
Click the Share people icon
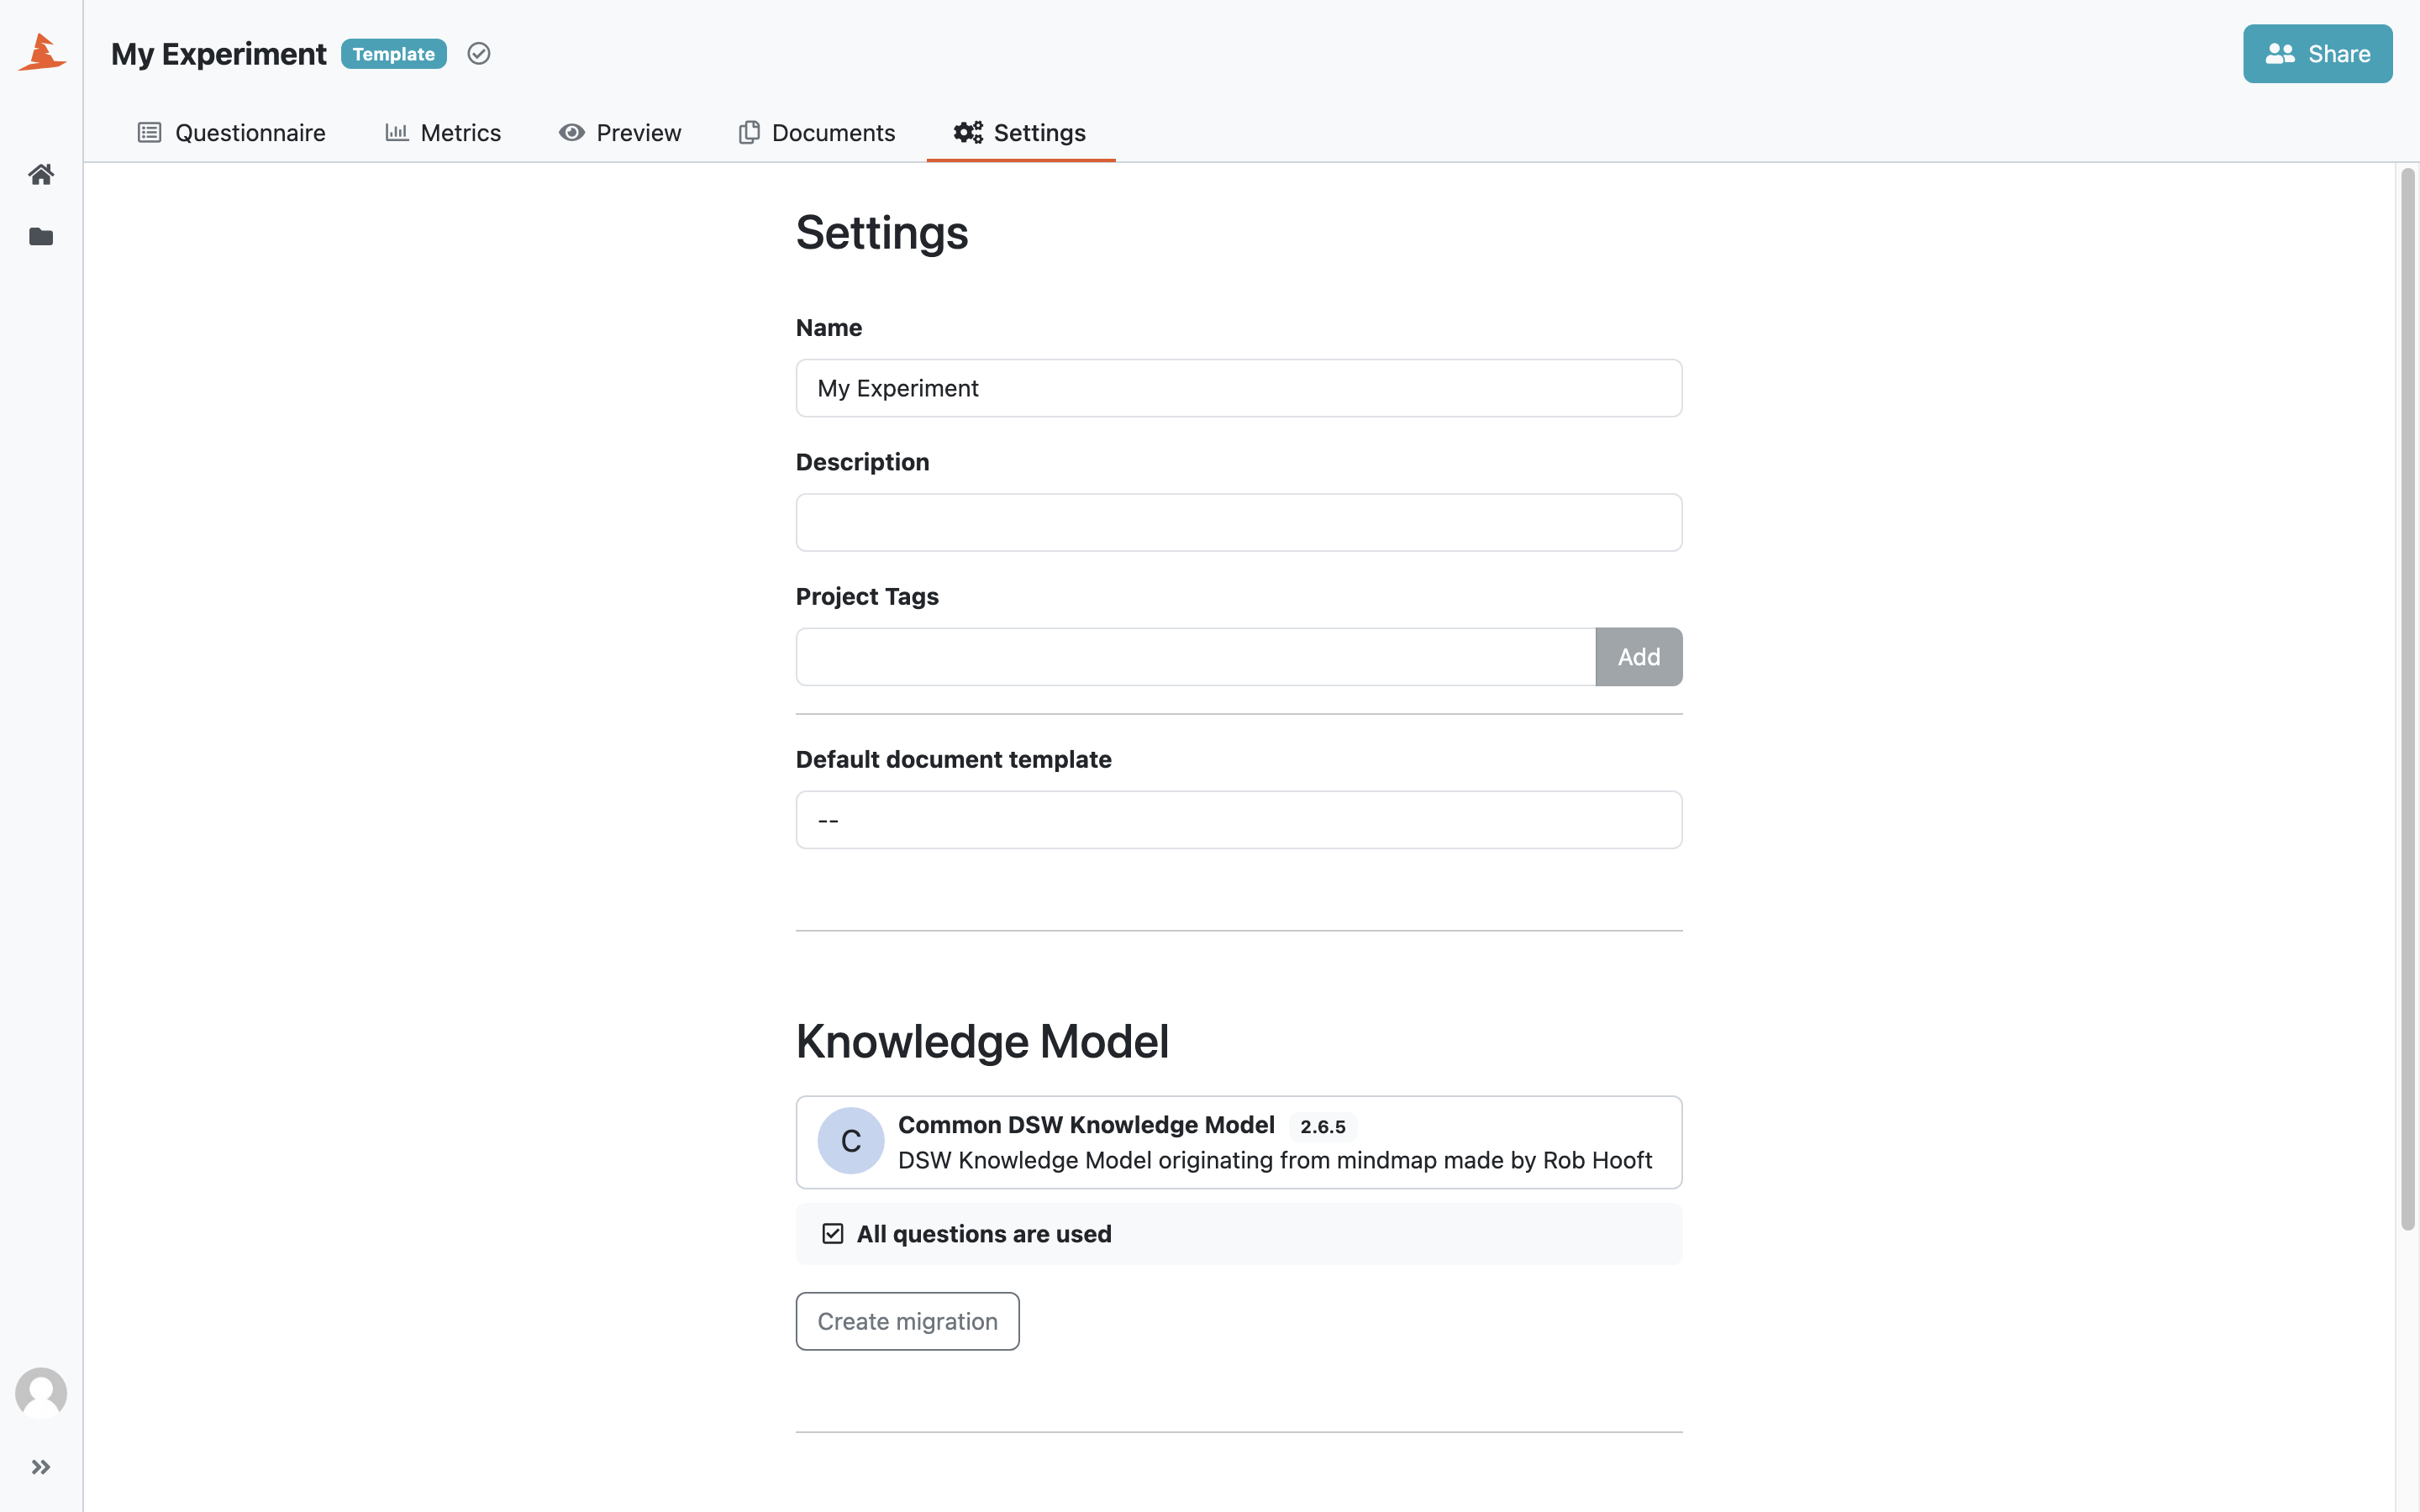point(2280,54)
